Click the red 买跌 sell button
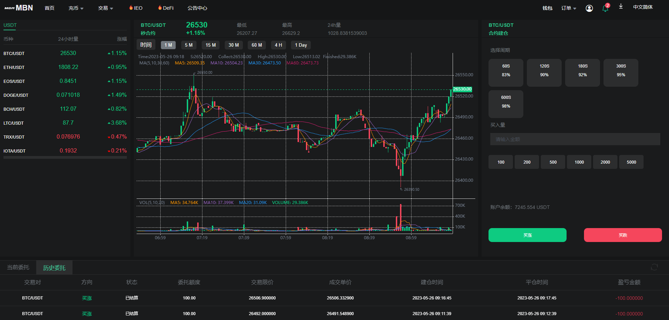The image size is (669, 320). [623, 235]
